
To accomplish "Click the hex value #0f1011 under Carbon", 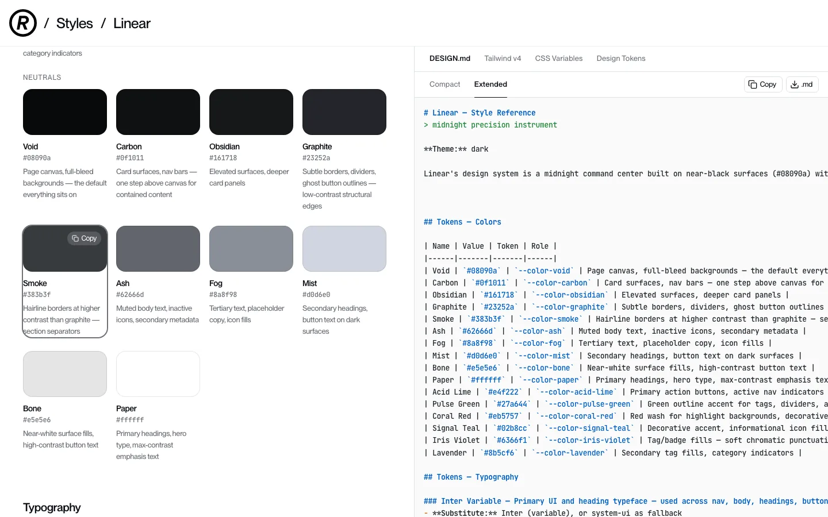I will [x=130, y=158].
